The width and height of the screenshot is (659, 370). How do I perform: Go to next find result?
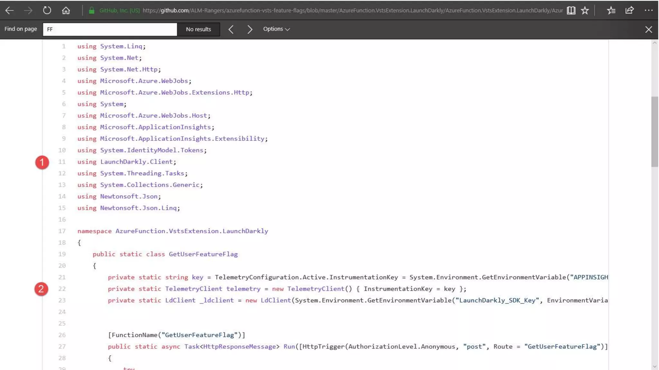click(x=250, y=29)
